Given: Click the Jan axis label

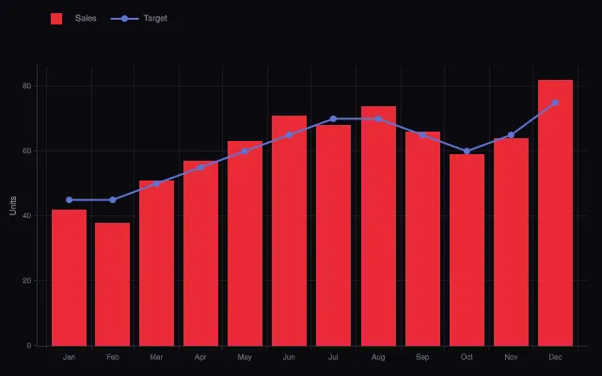Looking at the screenshot, I should click(69, 357).
